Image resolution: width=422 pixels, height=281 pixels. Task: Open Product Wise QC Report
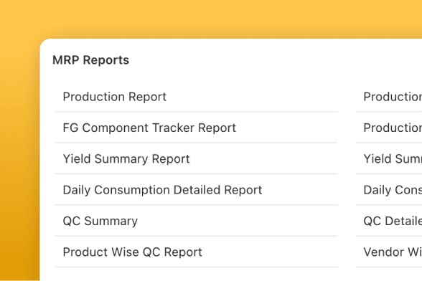click(x=132, y=252)
